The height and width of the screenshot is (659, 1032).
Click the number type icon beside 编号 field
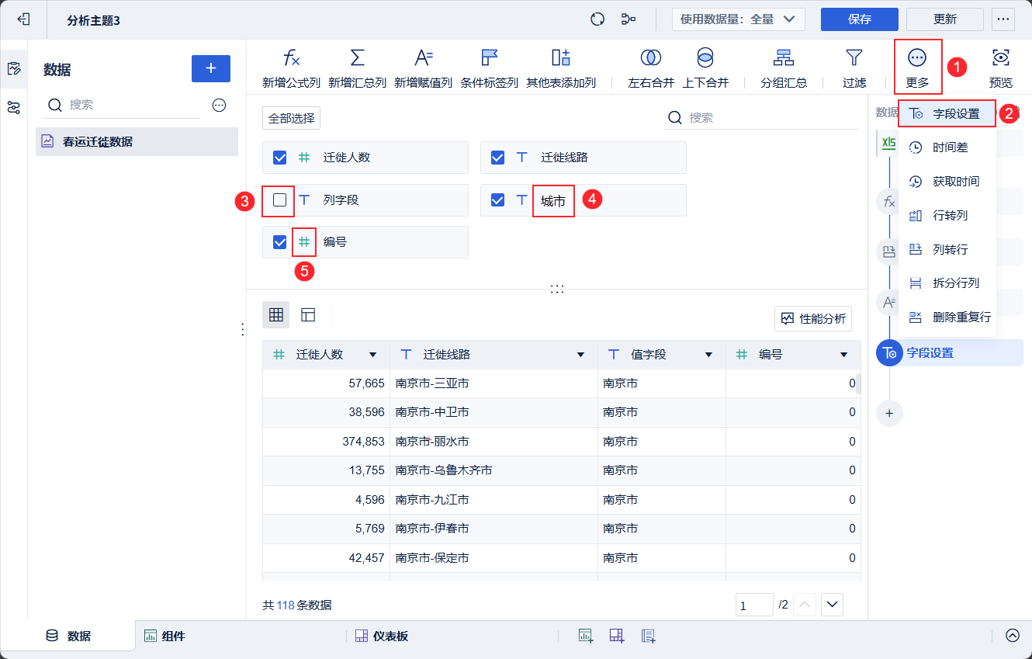[x=304, y=242]
